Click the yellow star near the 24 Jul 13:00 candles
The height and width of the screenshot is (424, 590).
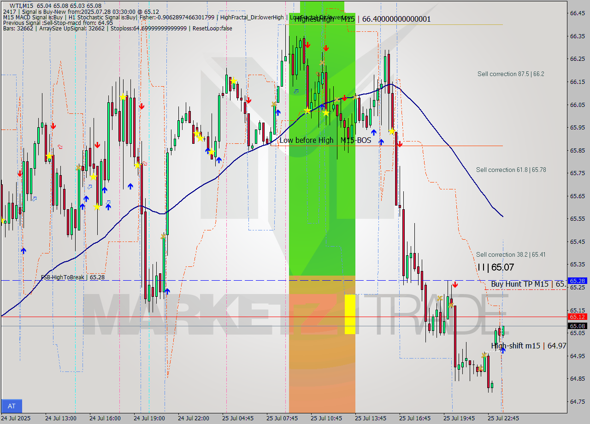[x=49, y=157]
